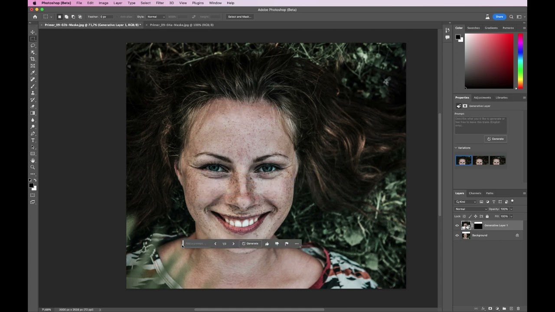This screenshot has height=312, width=555.
Task: Select the Eraser tool
Action: point(33,107)
